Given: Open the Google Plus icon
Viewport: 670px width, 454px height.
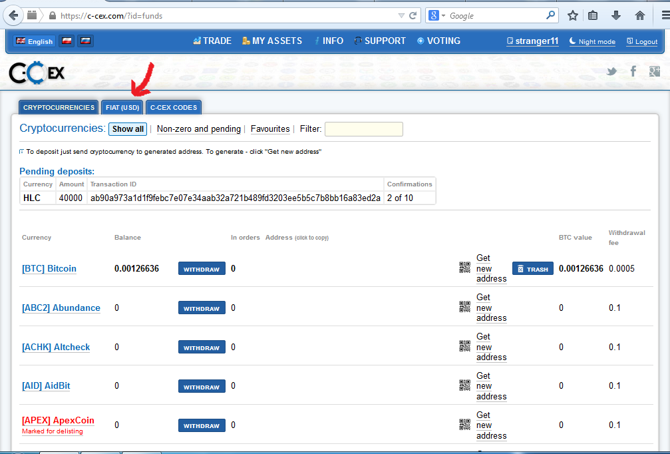Looking at the screenshot, I should [x=655, y=71].
